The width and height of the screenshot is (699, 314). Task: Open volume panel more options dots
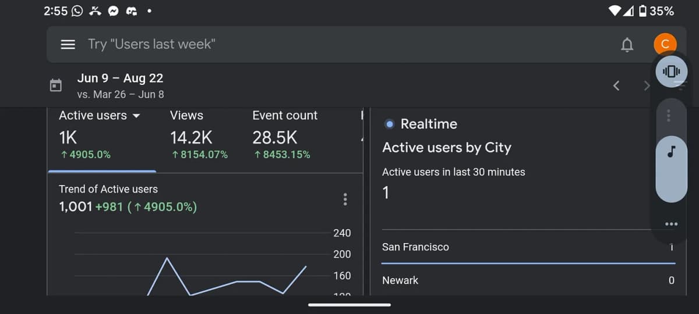(x=671, y=224)
